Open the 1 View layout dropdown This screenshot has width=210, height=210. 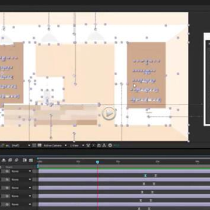coord(77,145)
